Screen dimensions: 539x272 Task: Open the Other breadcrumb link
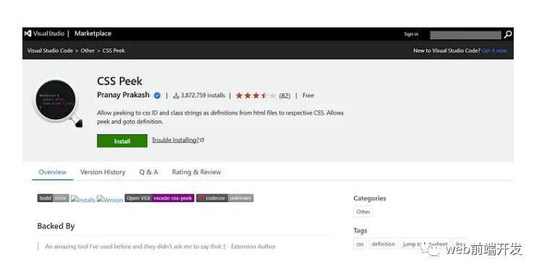coord(87,51)
